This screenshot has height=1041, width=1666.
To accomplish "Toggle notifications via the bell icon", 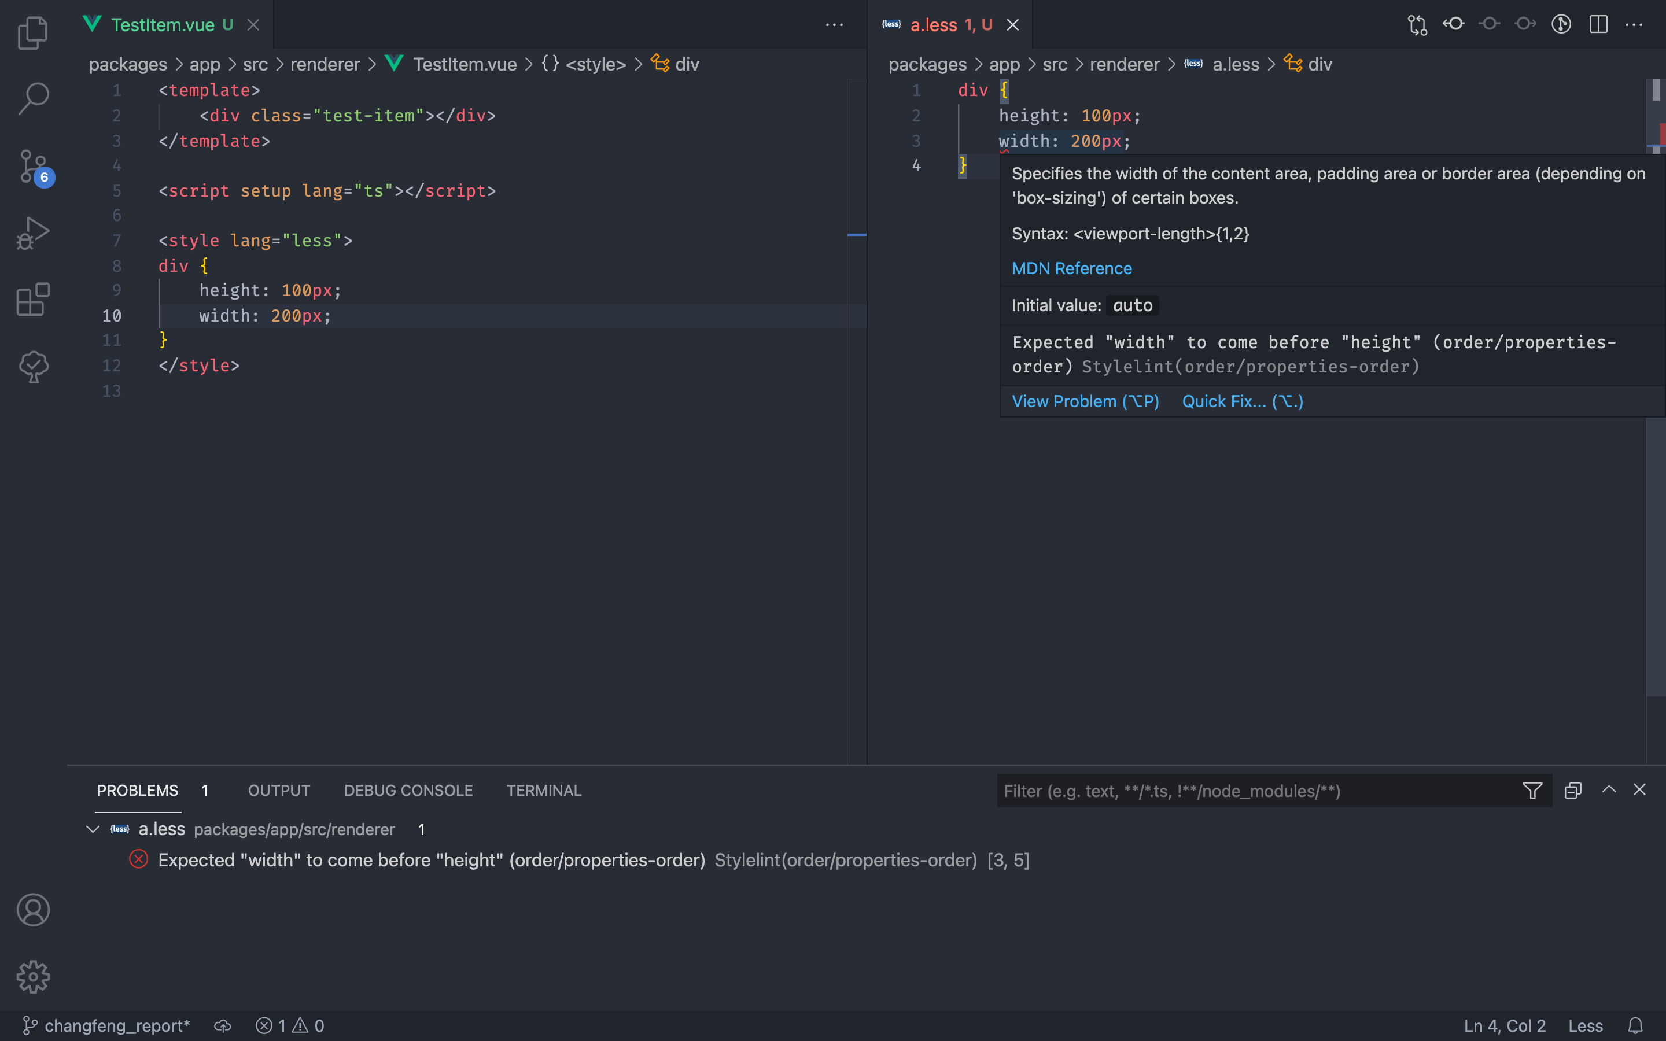I will coord(1637,1025).
